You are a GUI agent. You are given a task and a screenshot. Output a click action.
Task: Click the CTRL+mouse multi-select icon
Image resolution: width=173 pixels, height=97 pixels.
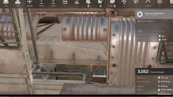112,2
